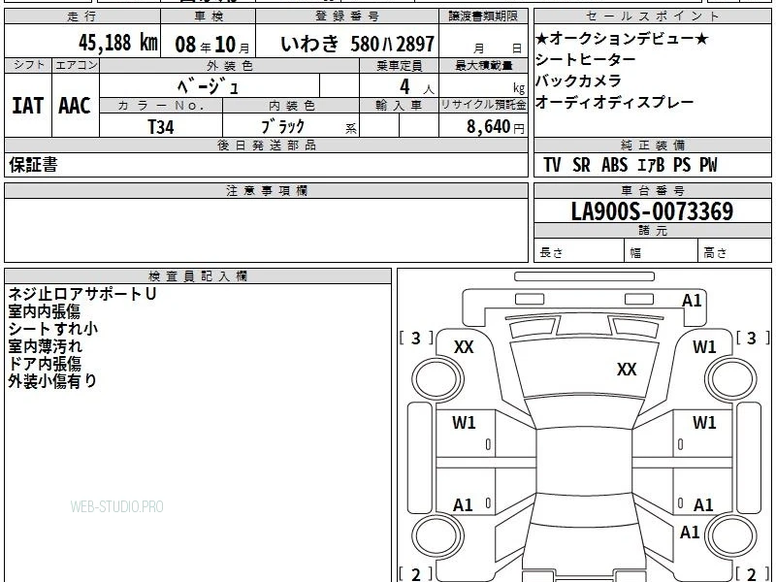Select the A1 mark on the front bumper
The height and width of the screenshot is (582, 776).
click(692, 301)
